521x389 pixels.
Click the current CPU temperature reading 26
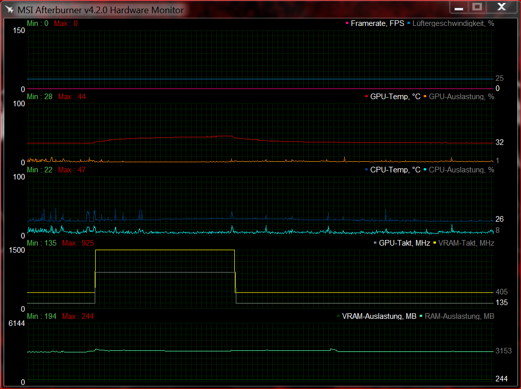pos(500,219)
